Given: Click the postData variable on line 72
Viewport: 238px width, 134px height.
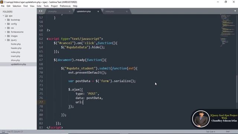Looking at the screenshot, I should 83,81.
